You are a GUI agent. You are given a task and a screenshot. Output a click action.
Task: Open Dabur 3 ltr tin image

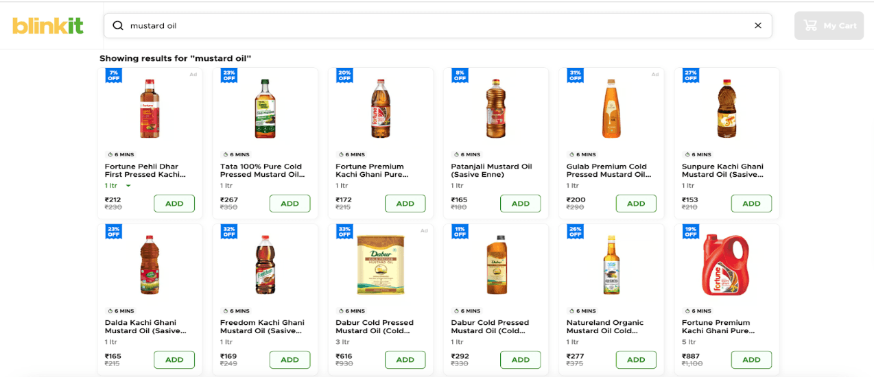380,265
